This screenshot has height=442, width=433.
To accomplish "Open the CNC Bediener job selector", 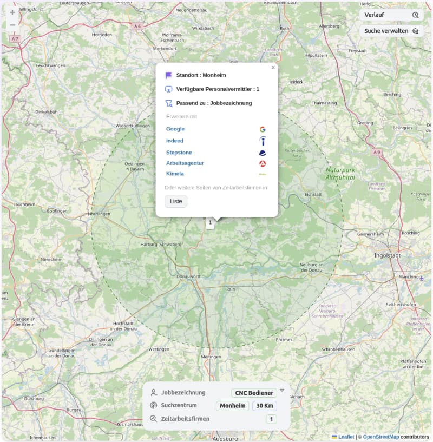I will (253, 393).
